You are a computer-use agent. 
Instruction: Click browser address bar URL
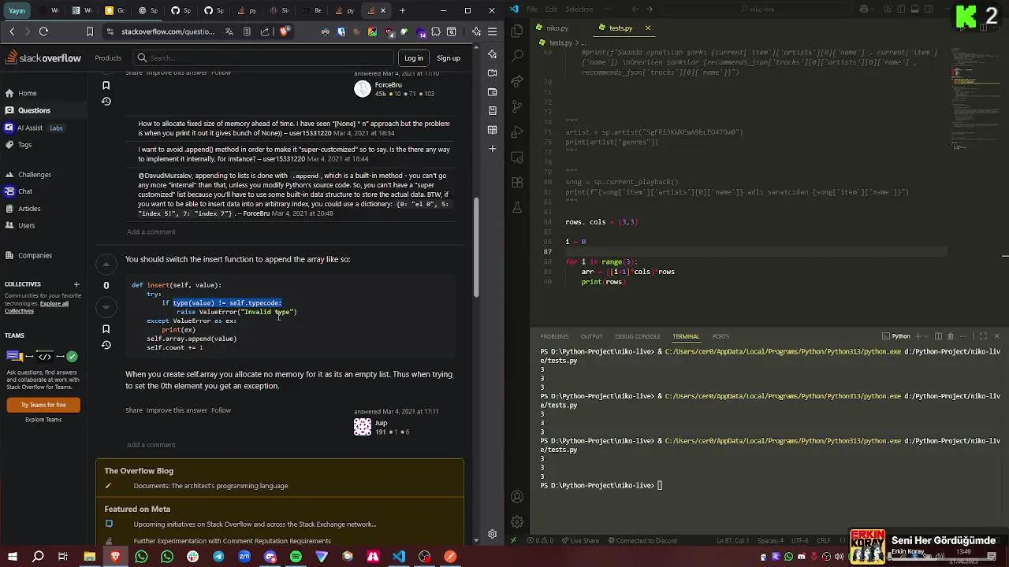pyautogui.click(x=168, y=31)
